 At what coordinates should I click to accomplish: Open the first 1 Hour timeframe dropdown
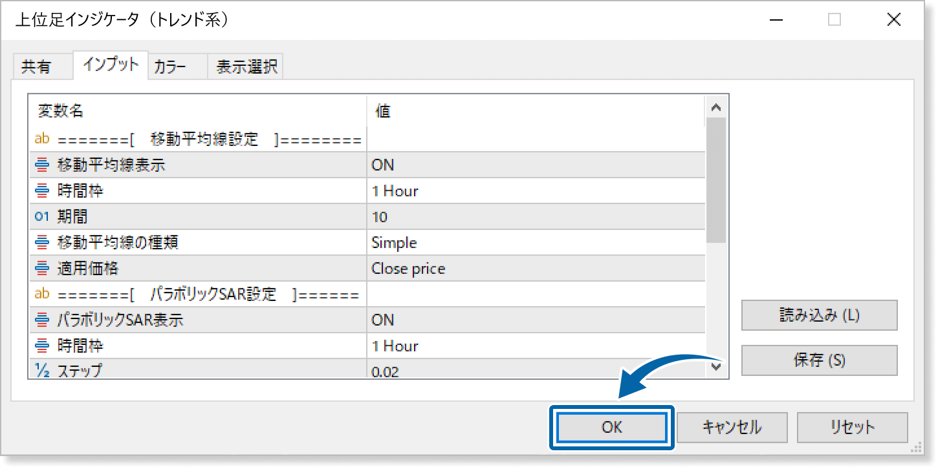(536, 191)
